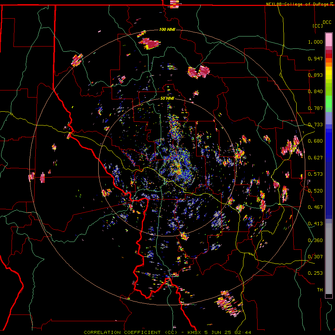Image resolution: width=335 pixels, height=335 pixels.
Task: Click the "[CC]" units label above the color scale
Action: pos(318,26)
